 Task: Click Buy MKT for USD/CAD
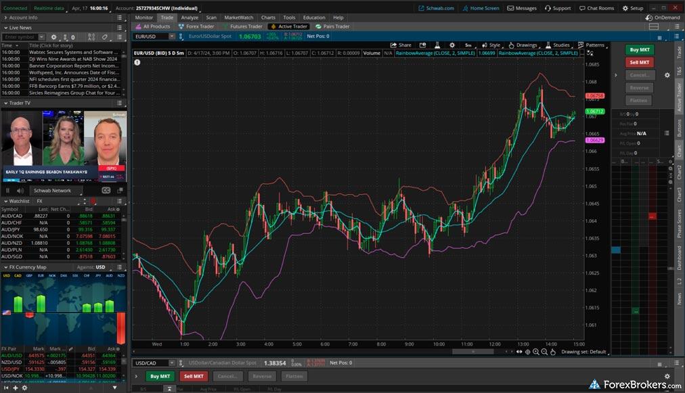[160, 376]
